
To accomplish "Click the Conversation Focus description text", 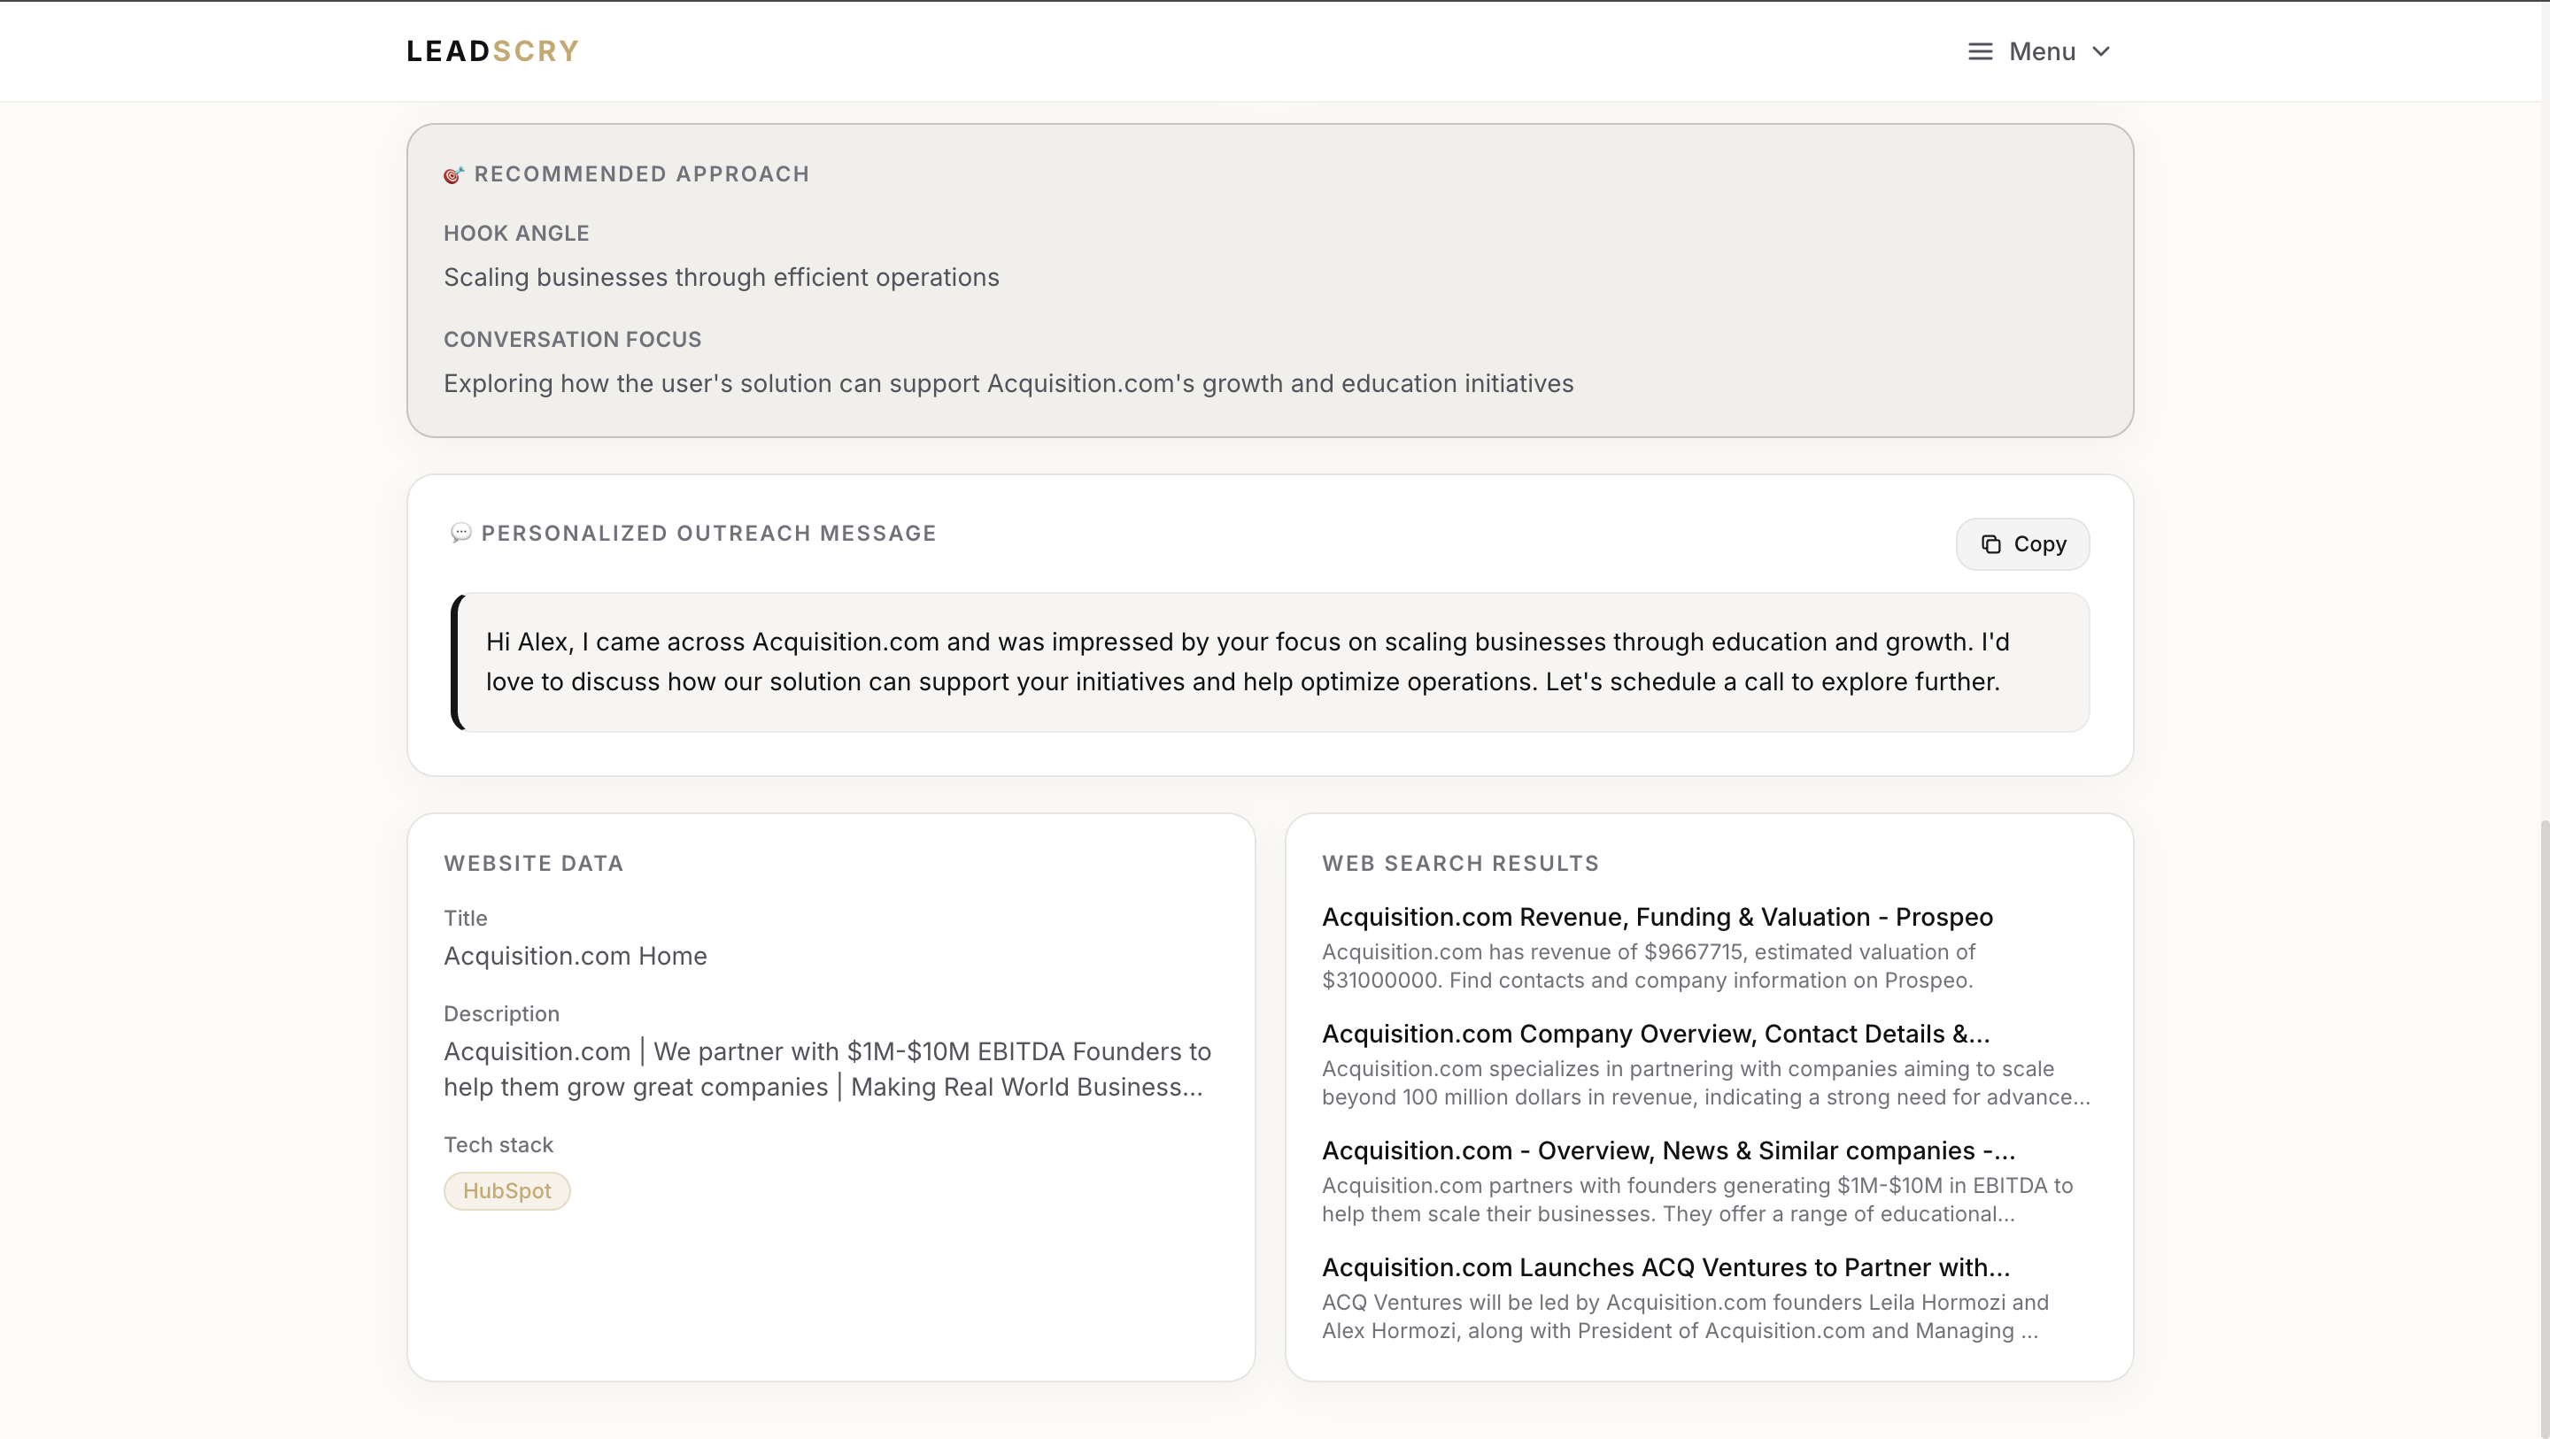I will pyautogui.click(x=1008, y=384).
